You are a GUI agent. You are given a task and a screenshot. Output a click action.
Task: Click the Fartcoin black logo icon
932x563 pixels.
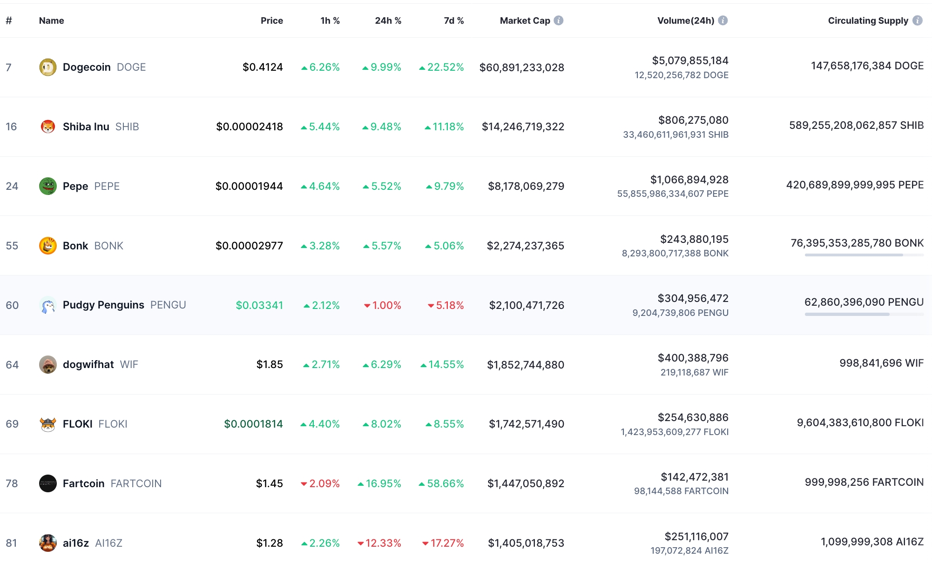tap(48, 483)
